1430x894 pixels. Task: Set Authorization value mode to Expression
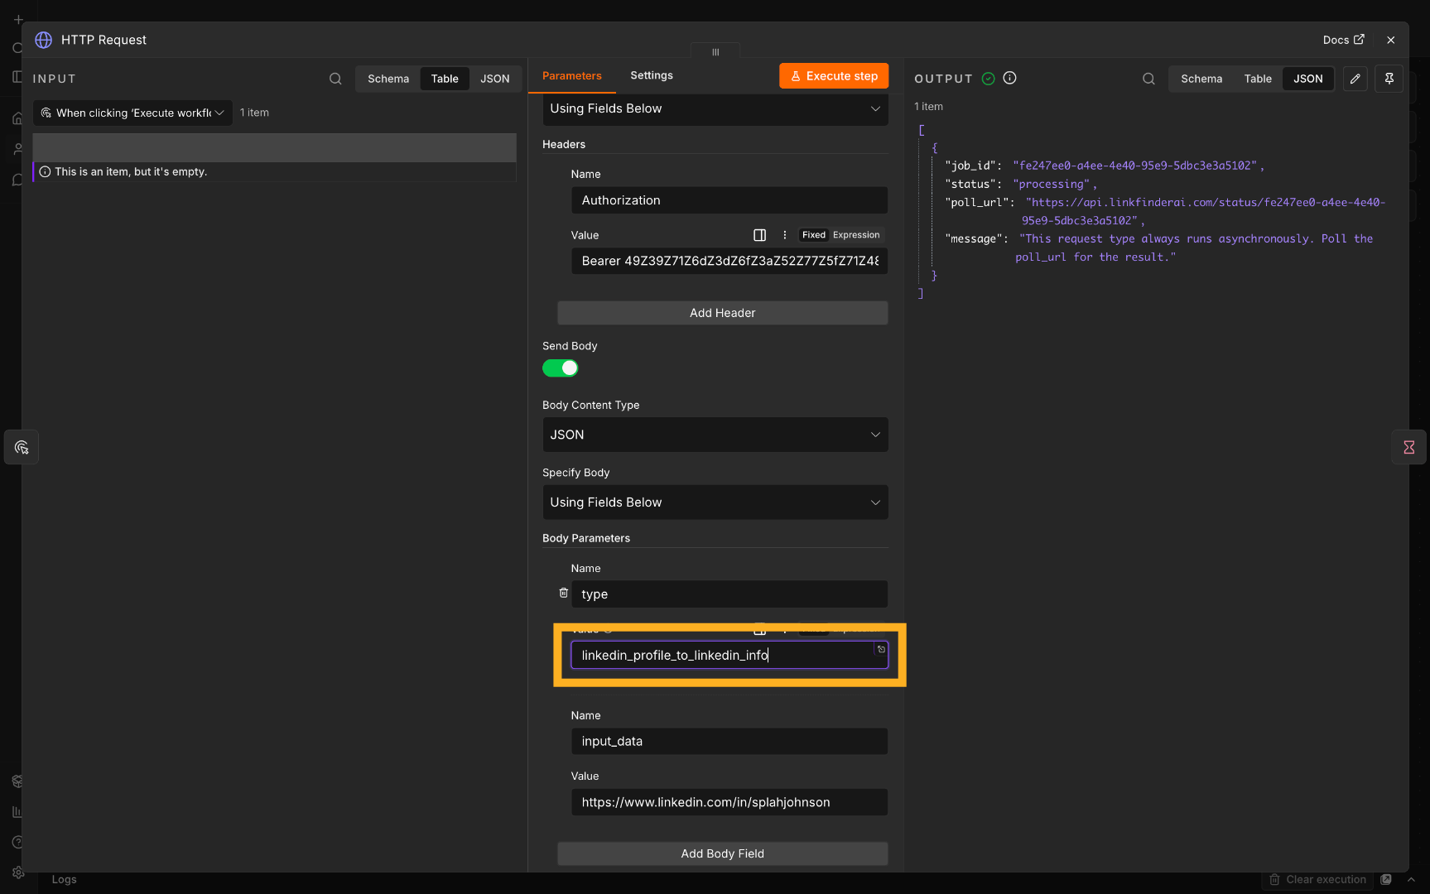(x=856, y=235)
